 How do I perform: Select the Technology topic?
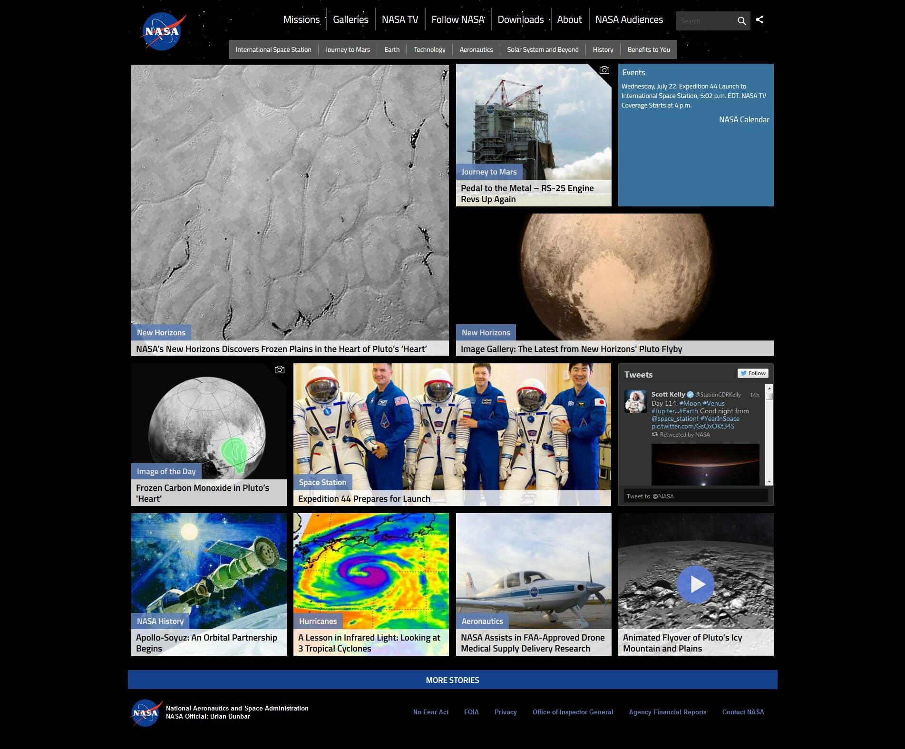429,49
